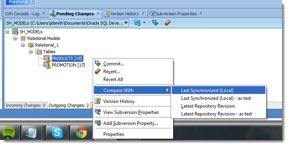Screen dimensions: 288x146
Task: Click the Commit toolbar icon
Action: coord(155,23)
